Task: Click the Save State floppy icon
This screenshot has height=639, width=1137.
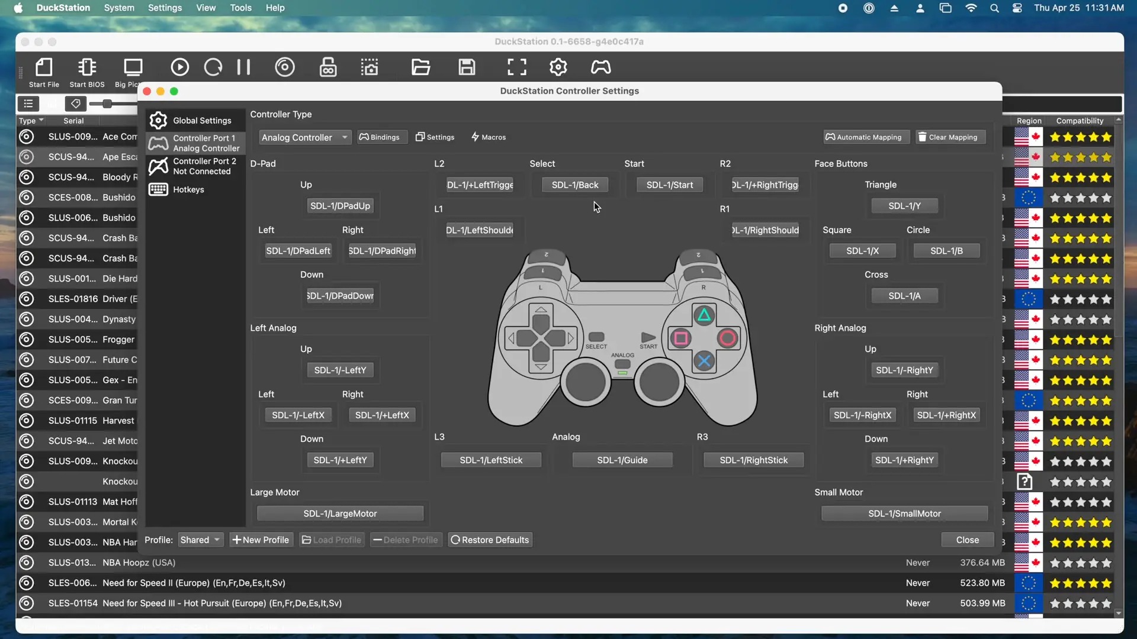Action: tap(467, 67)
